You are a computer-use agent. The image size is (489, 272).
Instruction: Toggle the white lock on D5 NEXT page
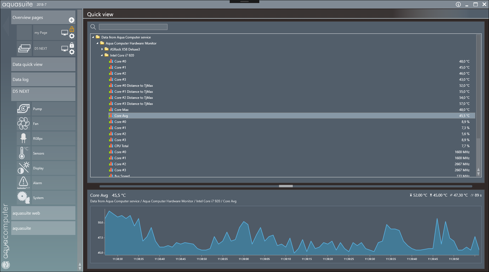pos(72,45)
